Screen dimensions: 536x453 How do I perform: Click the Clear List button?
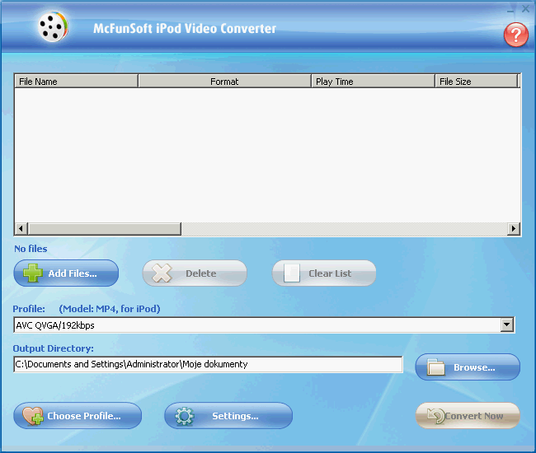point(324,273)
